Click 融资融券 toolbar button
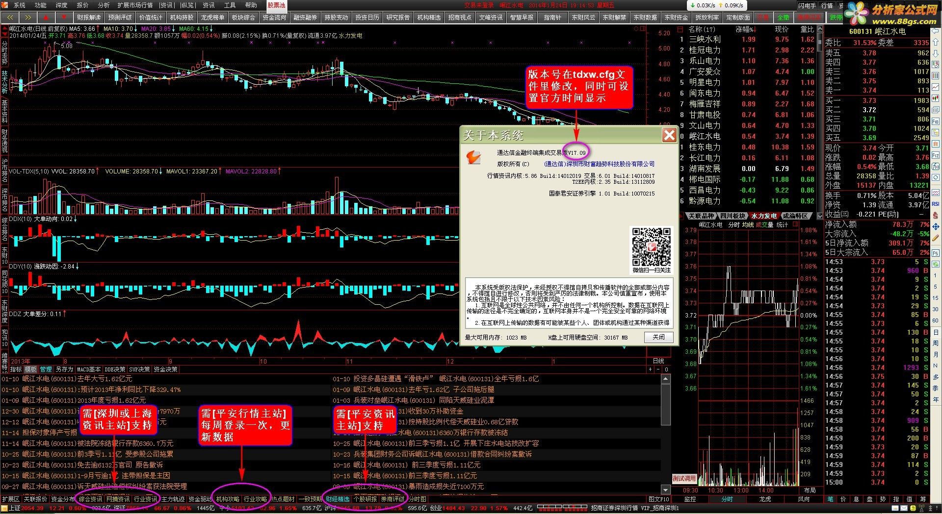This screenshot has width=942, height=514. (x=305, y=17)
